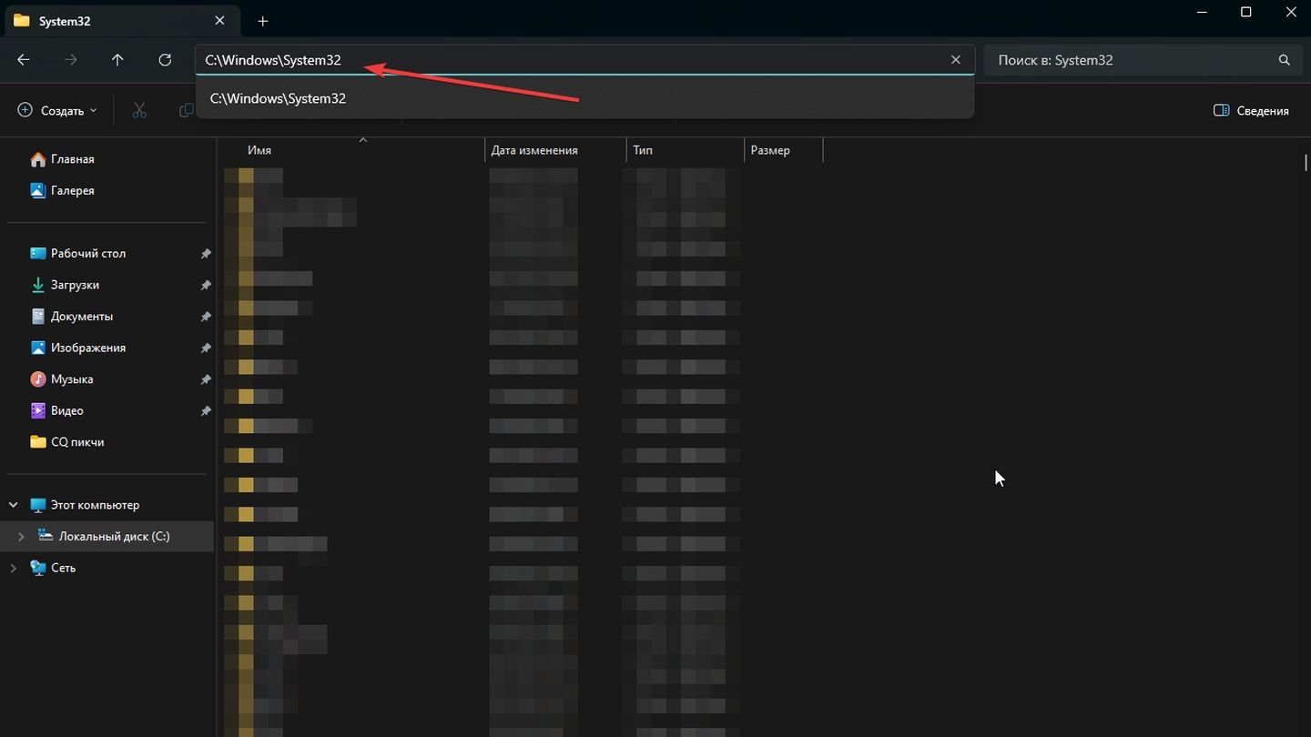The image size is (1311, 737).
Task: Select Этот компьютер in the tree
Action: click(x=95, y=505)
